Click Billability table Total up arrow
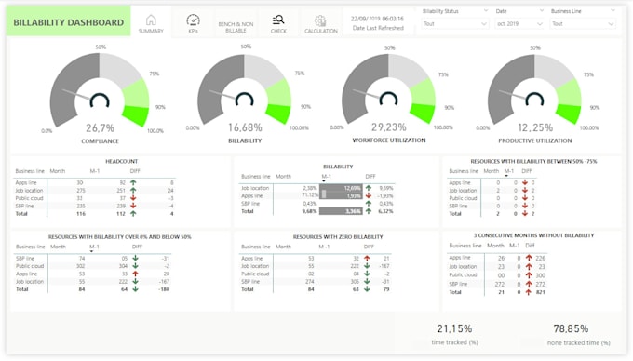633x361 pixels. click(x=369, y=211)
